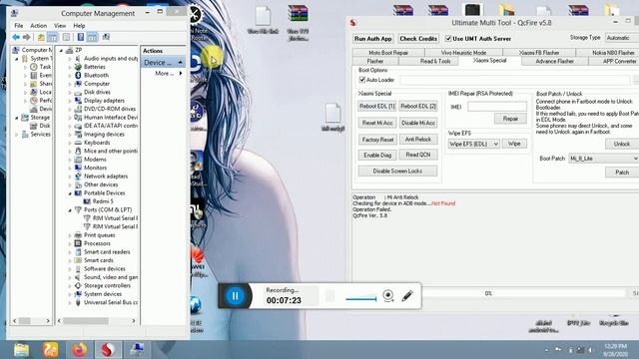Select the Batteries category in device tree
Screen dimensions: 639x359
click(x=95, y=67)
